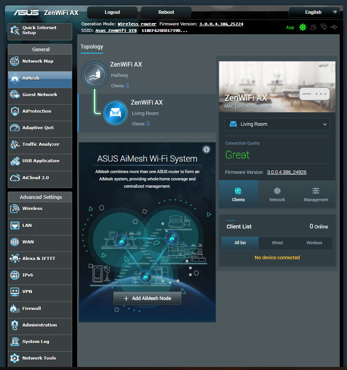347x370 pixels.
Task: Expand the Living Room location dropdown
Action: click(277, 124)
